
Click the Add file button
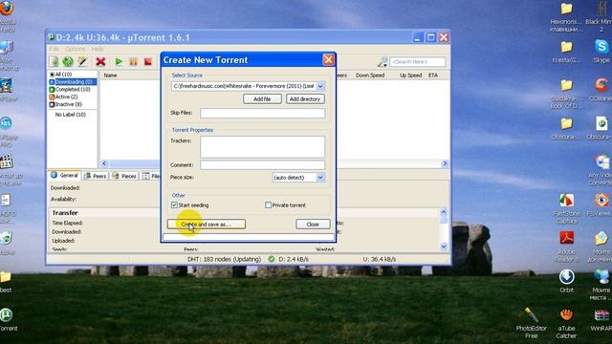point(262,99)
